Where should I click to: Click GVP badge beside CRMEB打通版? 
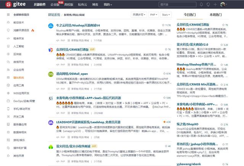92,49
